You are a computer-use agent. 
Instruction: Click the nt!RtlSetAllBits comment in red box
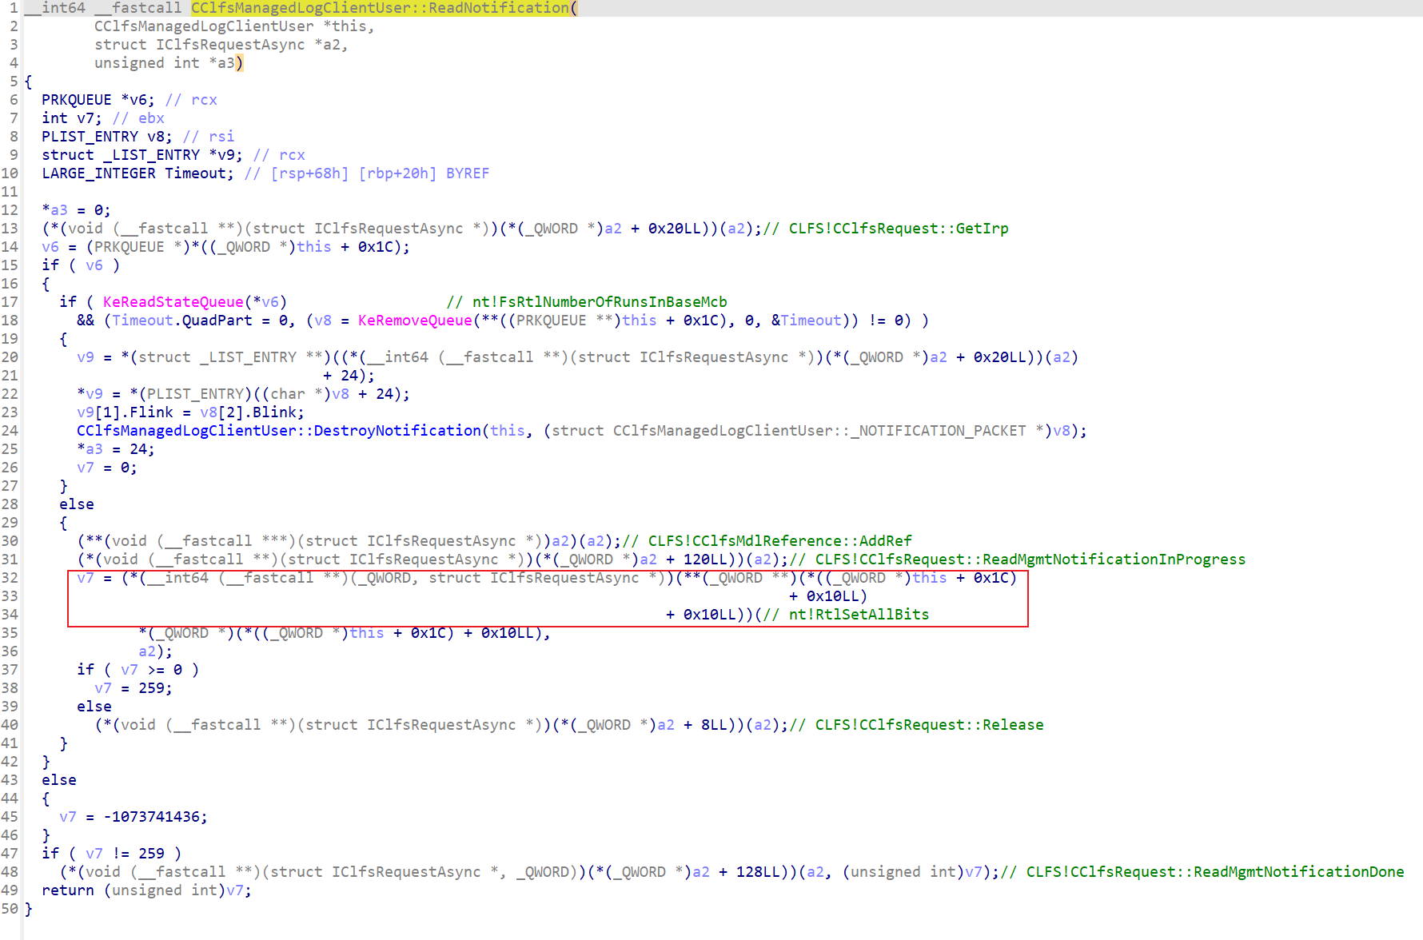point(859,615)
